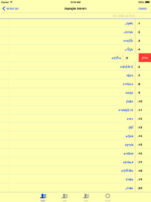Switch to the Yael profile tab

pyautogui.click(x=65, y=197)
